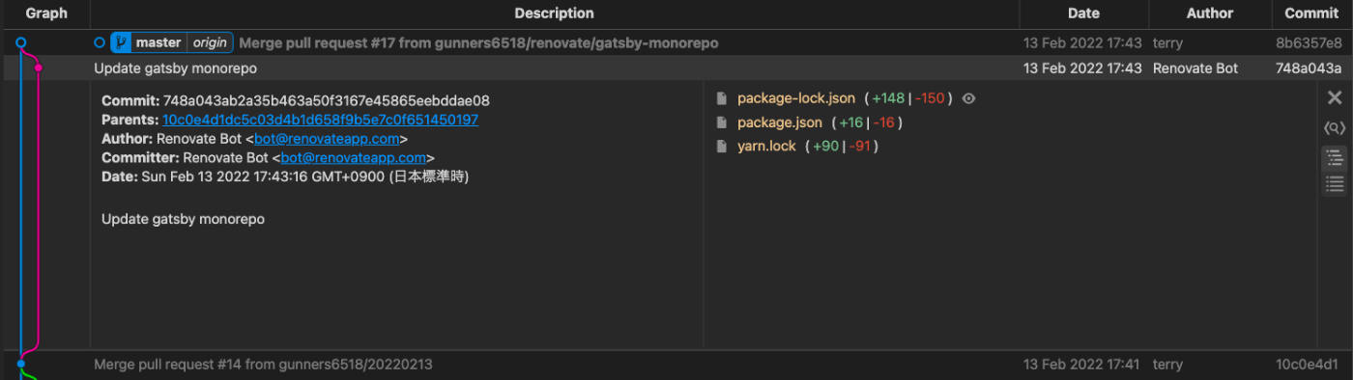Screen dimensions: 1353x380
Task: Click author email bot@renovateapp.com link
Action: [327, 139]
